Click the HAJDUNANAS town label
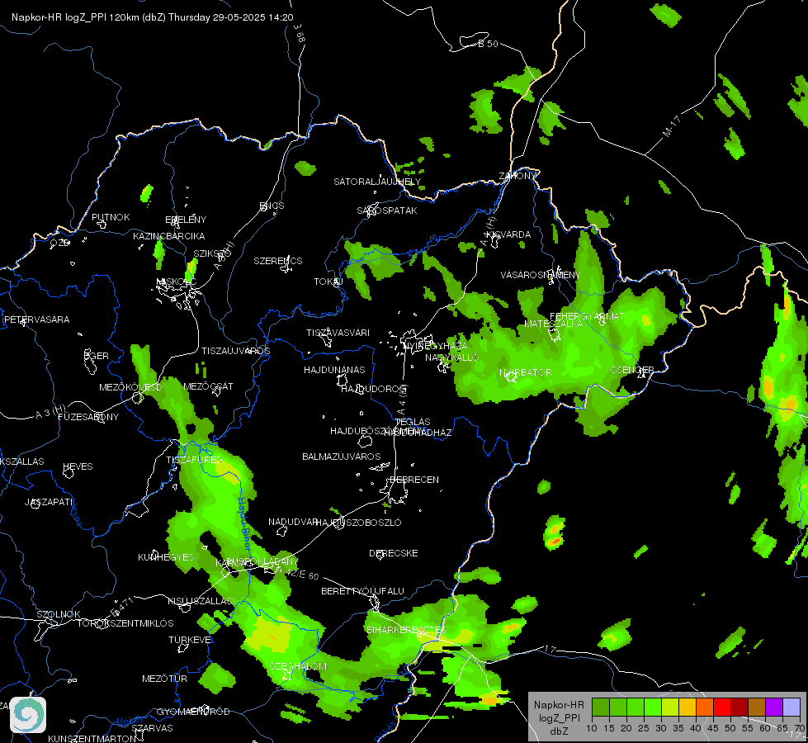808x743 pixels. coord(334,370)
